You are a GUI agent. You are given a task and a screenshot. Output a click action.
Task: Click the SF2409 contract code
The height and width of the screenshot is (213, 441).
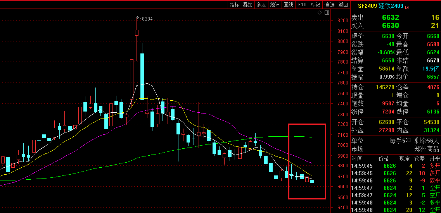tap(367, 6)
